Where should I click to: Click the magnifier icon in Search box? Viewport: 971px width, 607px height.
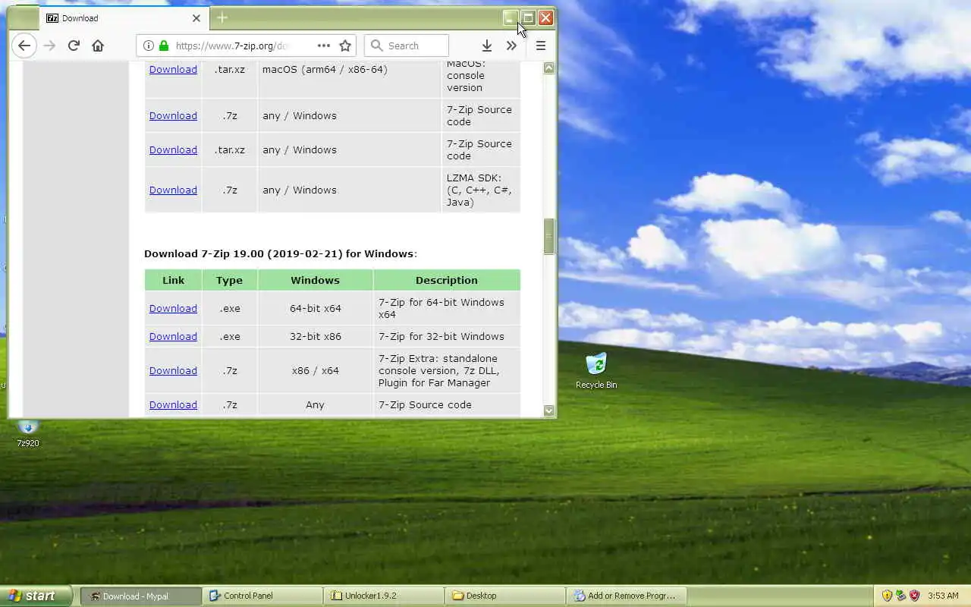coord(376,46)
